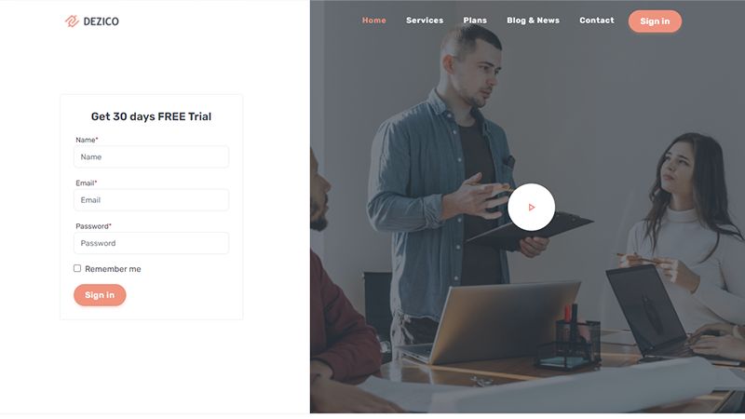The height and width of the screenshot is (419, 745).
Task: Focus the Email input field
Action: tap(151, 200)
